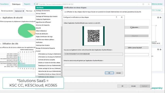Click Annuler at bottom of Propriétés window
Screen dimensions: 165x93
click(x=134, y=86)
